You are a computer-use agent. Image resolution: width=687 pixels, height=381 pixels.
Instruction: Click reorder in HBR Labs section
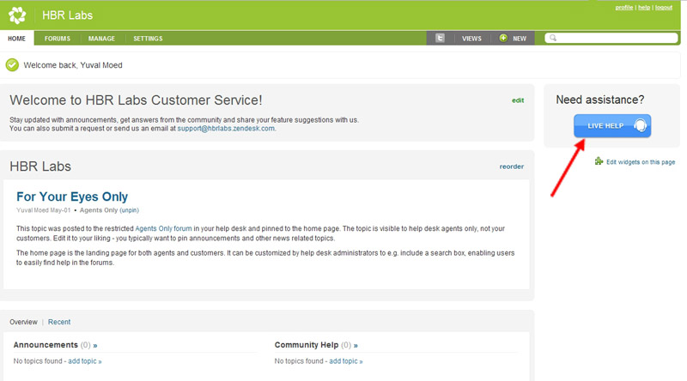512,166
